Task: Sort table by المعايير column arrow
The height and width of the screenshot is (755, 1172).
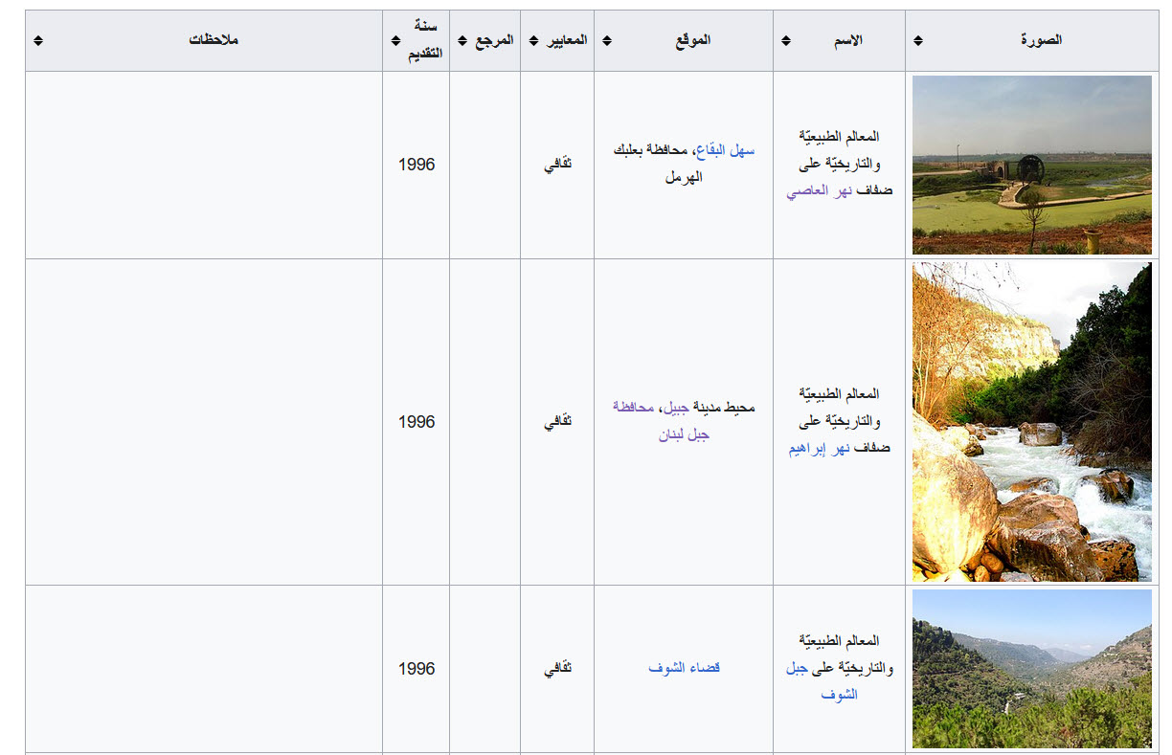Action: [533, 40]
